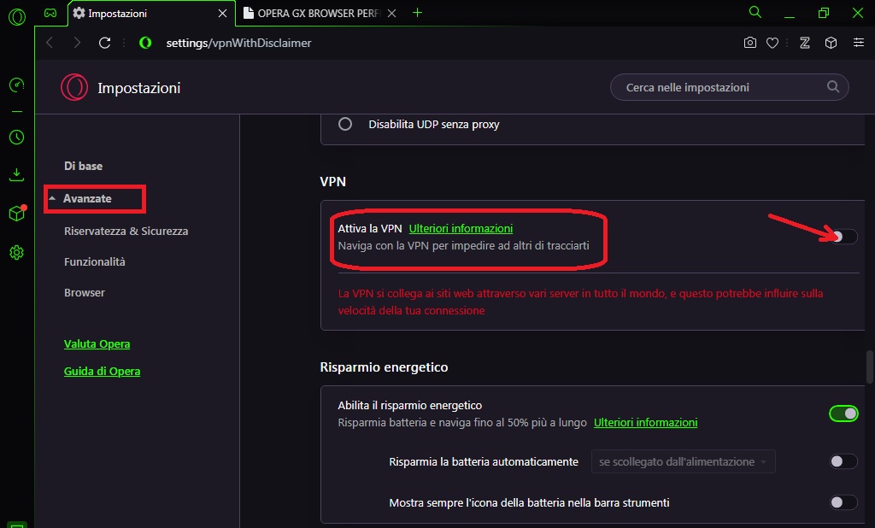Close the OPERA GX BROWSER tab
Image resolution: width=875 pixels, height=528 pixels.
[391, 13]
